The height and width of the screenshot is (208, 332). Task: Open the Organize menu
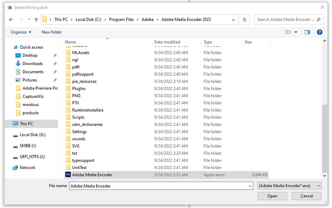pos(21,32)
